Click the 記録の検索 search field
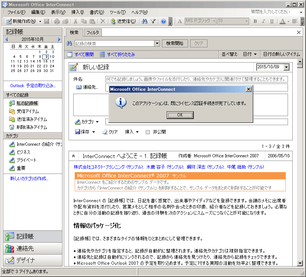 114,43
